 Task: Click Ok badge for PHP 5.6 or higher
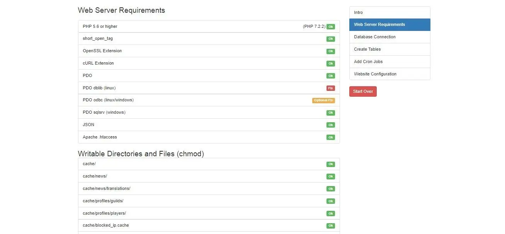331,27
